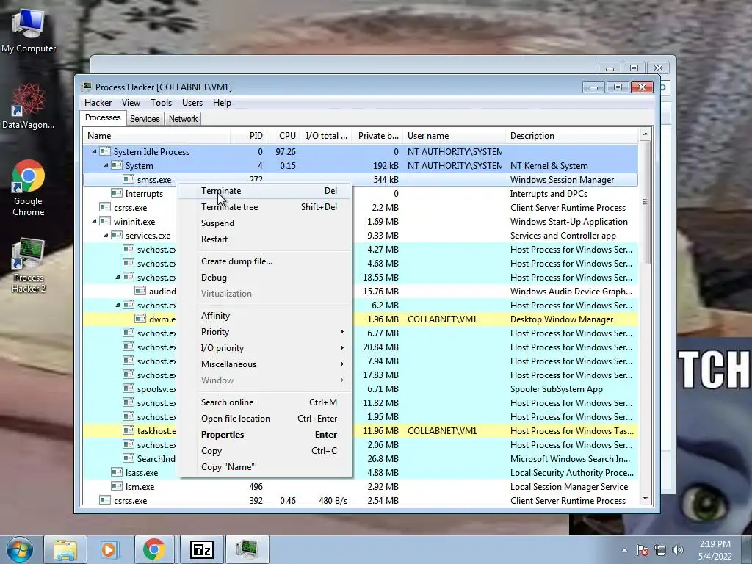Select Restart from the context menu
The height and width of the screenshot is (564, 752).
coord(264,239)
